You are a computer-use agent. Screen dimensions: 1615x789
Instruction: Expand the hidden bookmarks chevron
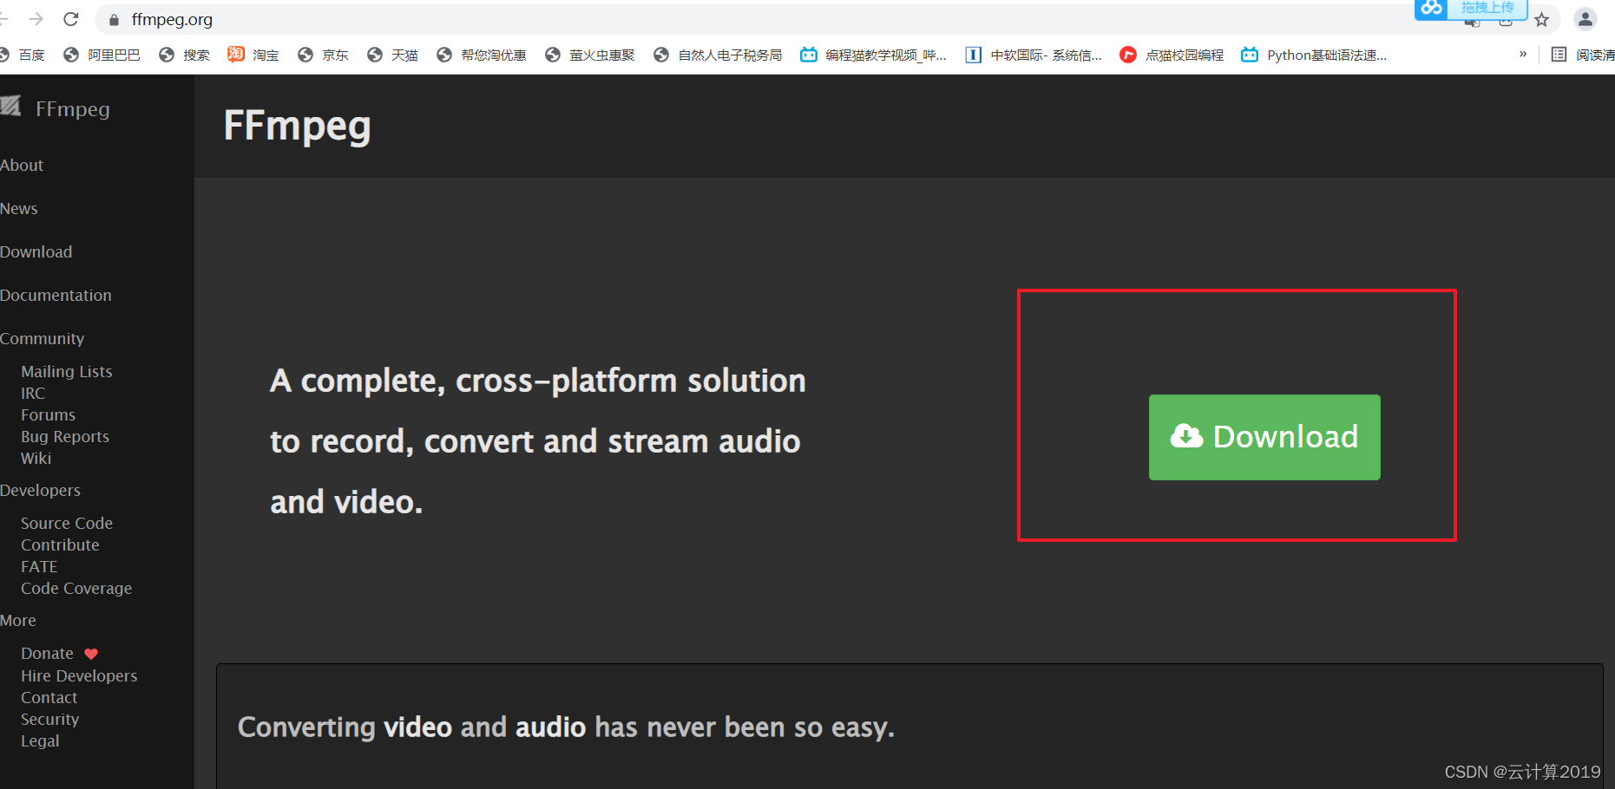point(1523,54)
